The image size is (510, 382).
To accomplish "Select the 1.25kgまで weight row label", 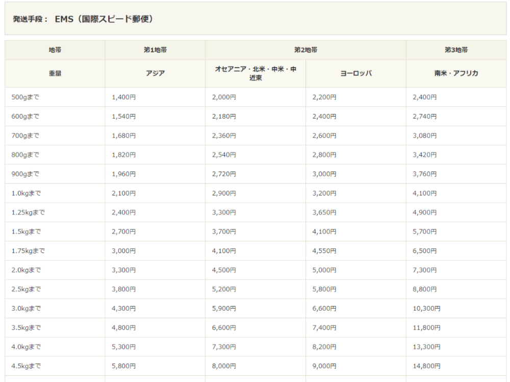I will pyautogui.click(x=28, y=212).
